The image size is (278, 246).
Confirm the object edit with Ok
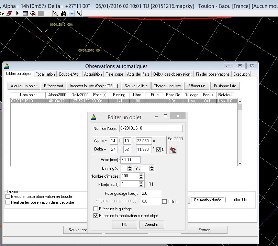point(124,225)
